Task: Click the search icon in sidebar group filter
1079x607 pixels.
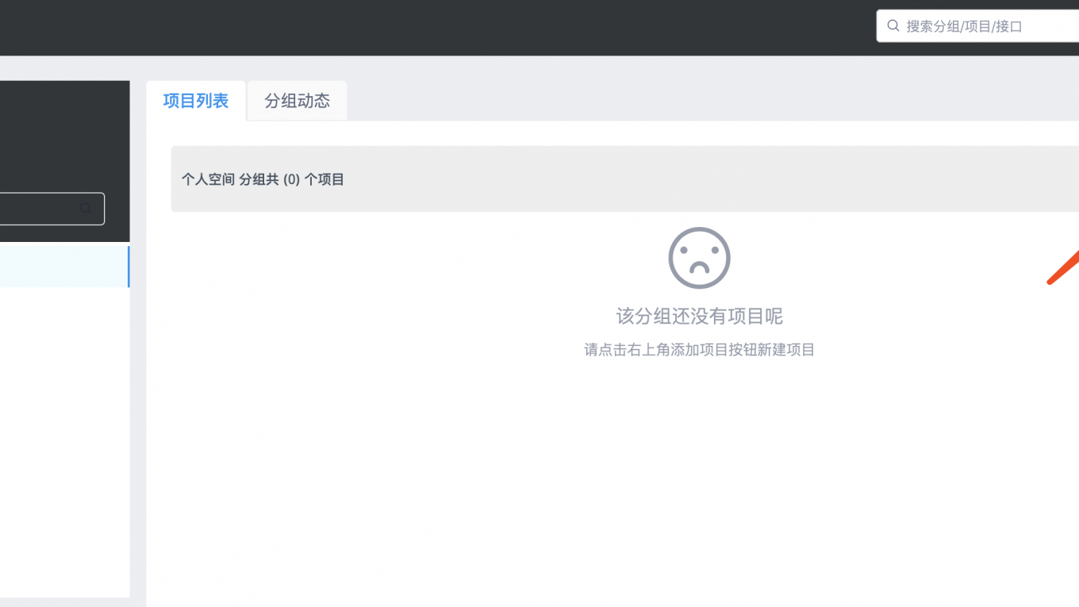Action: (x=86, y=209)
